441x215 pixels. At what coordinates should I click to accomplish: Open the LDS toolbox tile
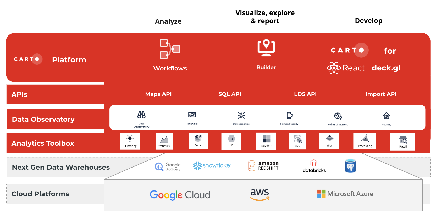click(297, 141)
